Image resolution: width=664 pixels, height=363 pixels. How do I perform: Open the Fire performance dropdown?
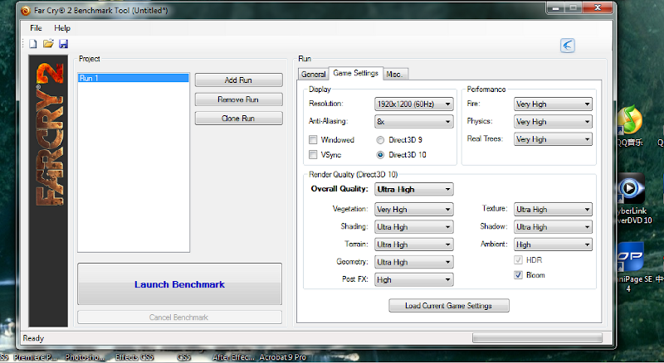click(x=553, y=104)
